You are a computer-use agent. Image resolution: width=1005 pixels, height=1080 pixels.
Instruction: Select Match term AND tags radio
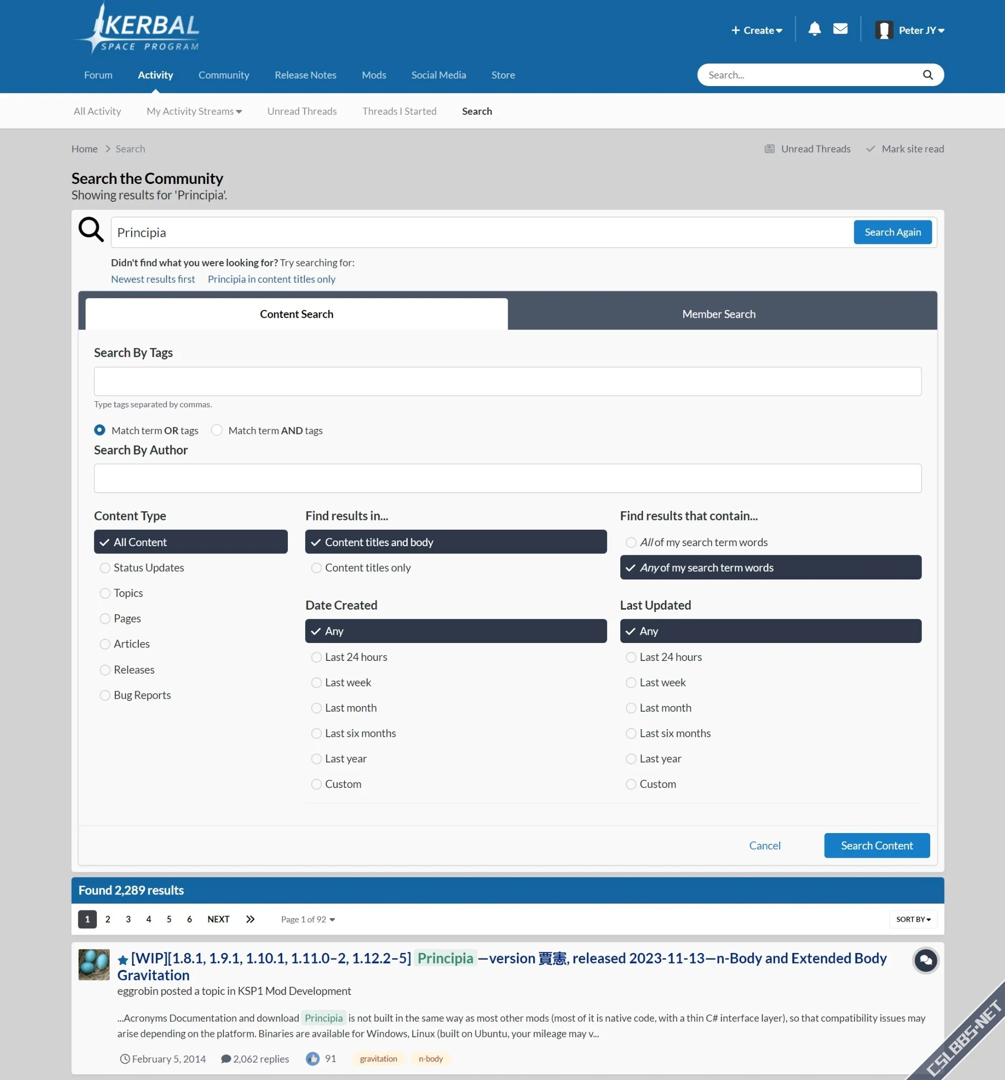pos(217,430)
